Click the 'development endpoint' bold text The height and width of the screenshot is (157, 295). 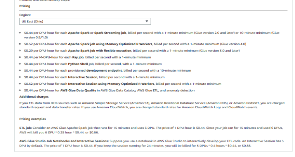[104, 71]
